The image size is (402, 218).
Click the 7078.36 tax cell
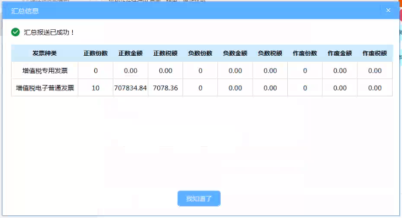click(x=165, y=88)
